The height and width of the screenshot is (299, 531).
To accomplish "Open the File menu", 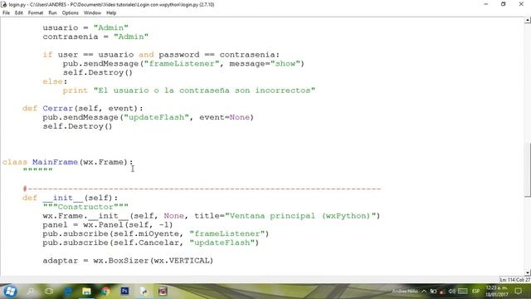I will [6, 13].
